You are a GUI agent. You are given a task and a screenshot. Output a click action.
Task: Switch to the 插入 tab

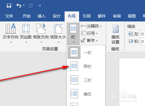[x=42, y=16]
